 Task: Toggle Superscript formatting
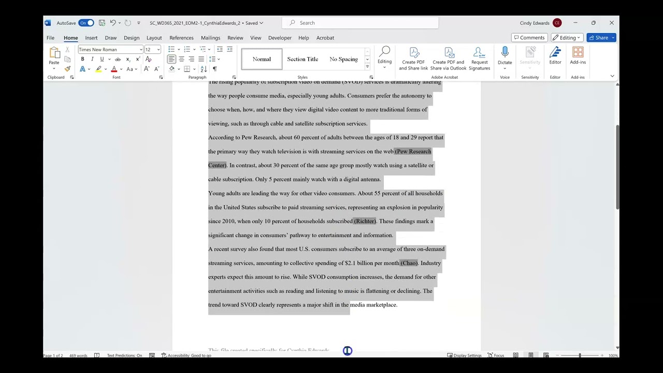coord(138,59)
